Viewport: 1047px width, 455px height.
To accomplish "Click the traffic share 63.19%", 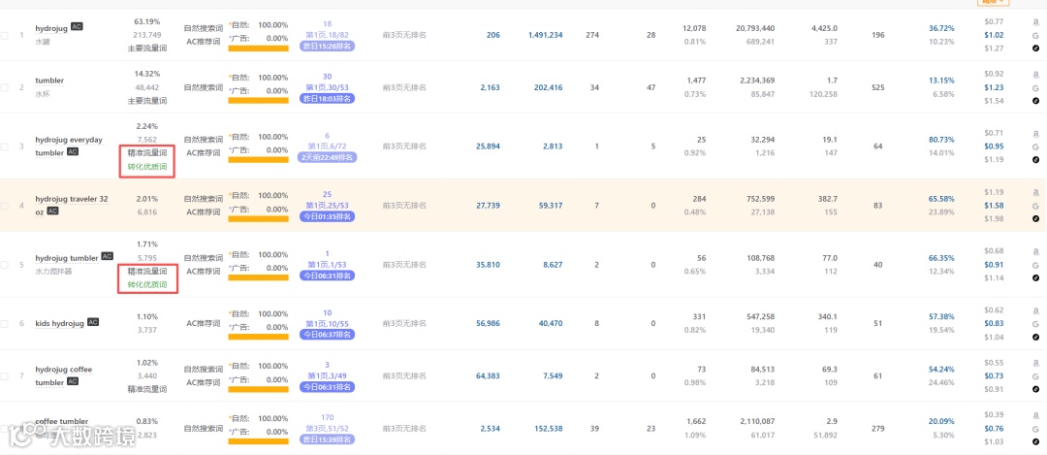I will 147,21.
